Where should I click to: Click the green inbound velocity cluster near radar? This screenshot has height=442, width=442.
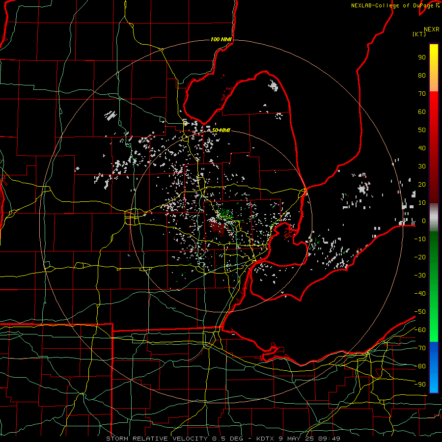coord(225,214)
